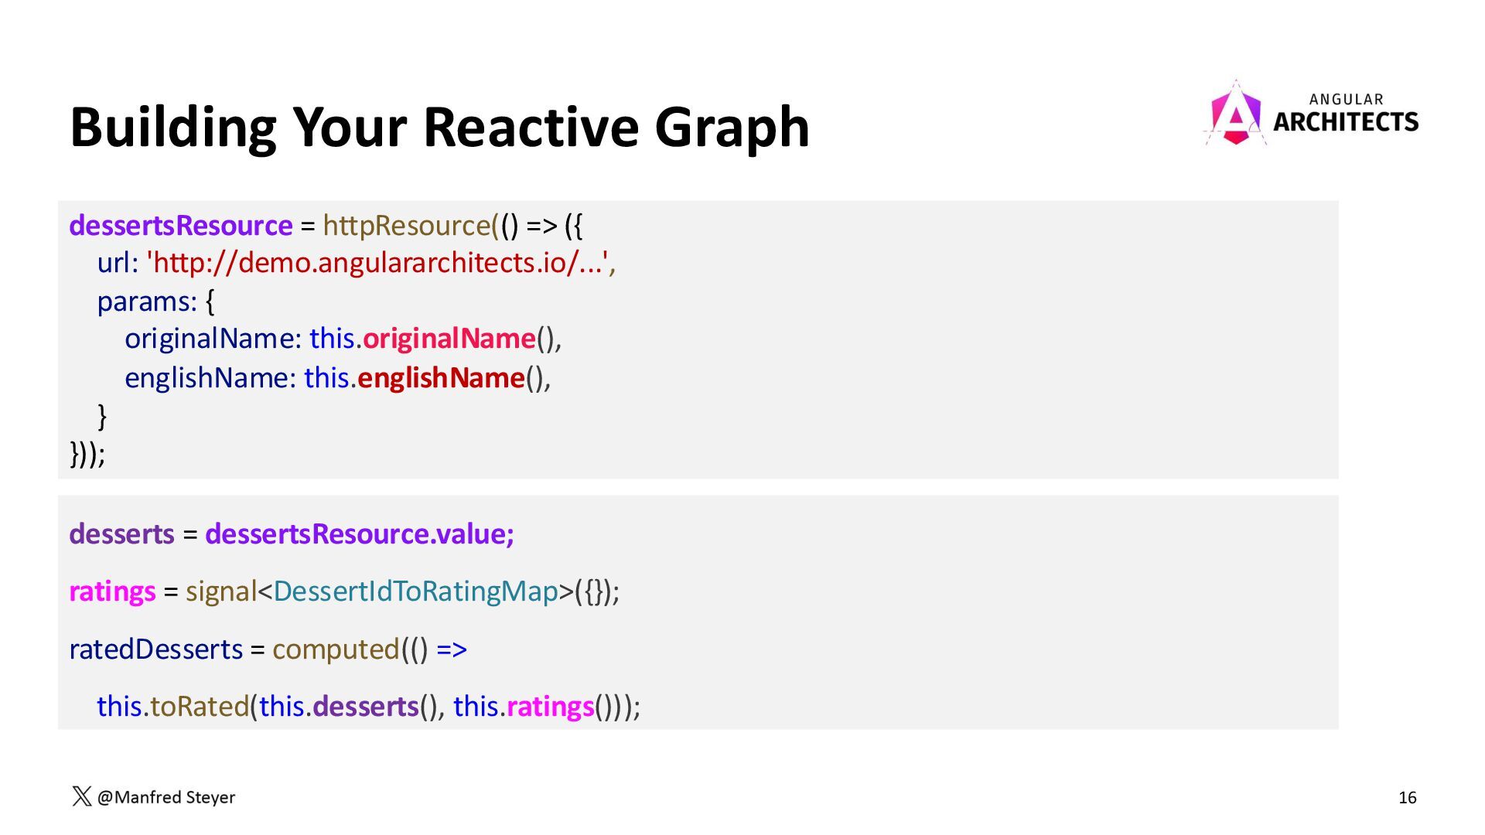Click the ratedDesserts variable name
This screenshot has height=835, width=1485.
tap(156, 649)
